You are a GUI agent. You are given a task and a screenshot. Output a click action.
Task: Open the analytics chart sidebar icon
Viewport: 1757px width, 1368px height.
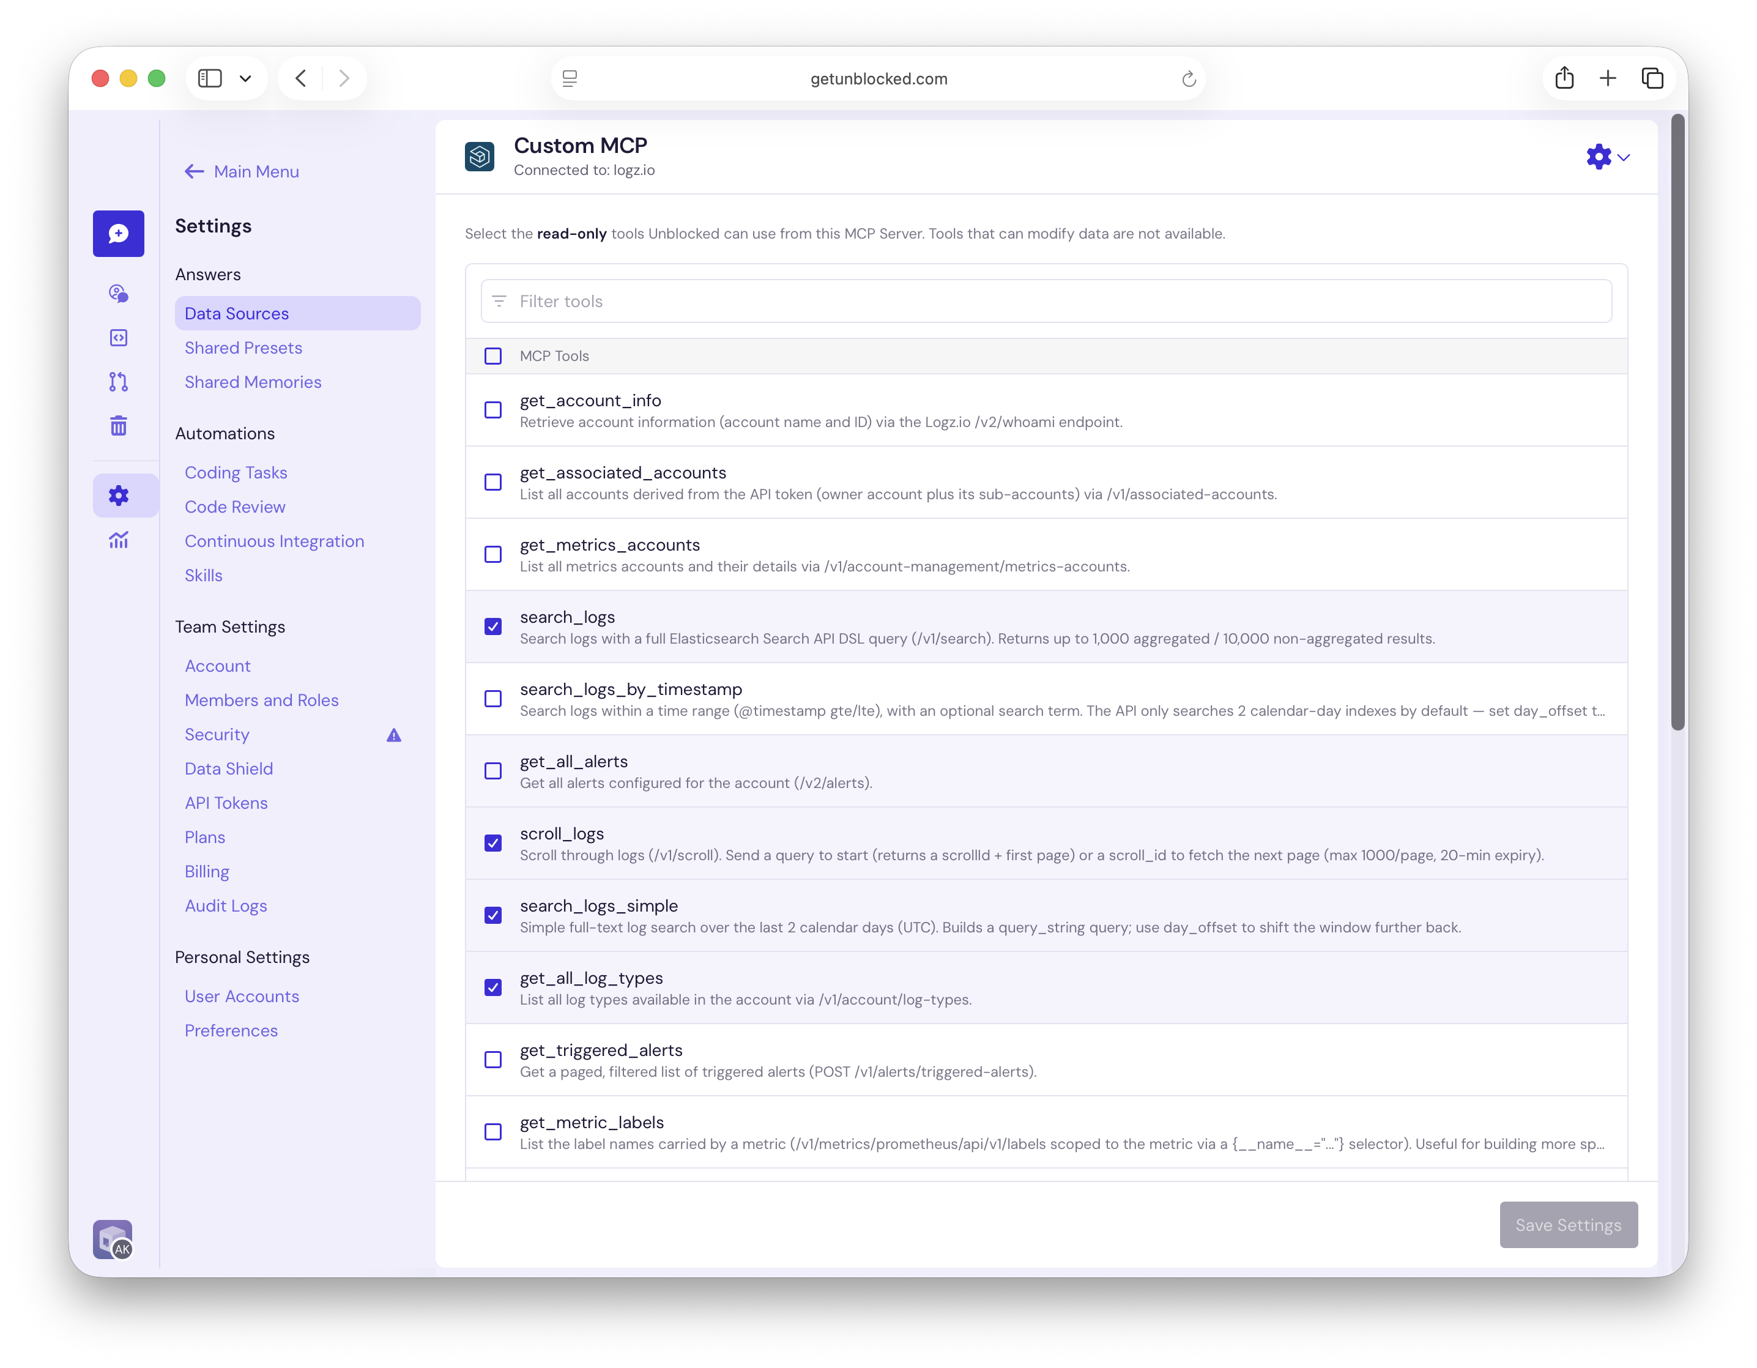118,540
